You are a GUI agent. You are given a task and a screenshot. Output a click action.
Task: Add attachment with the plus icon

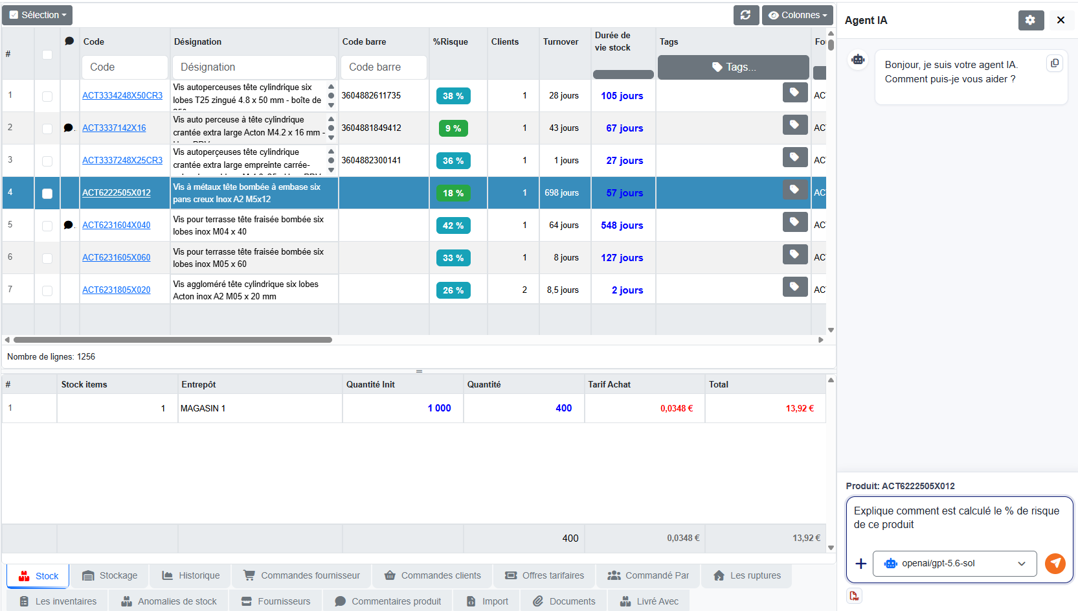(861, 564)
